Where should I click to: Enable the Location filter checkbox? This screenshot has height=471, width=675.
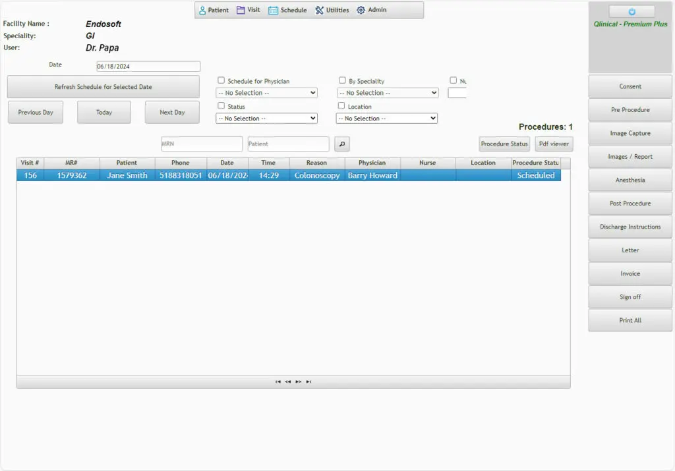pos(343,106)
